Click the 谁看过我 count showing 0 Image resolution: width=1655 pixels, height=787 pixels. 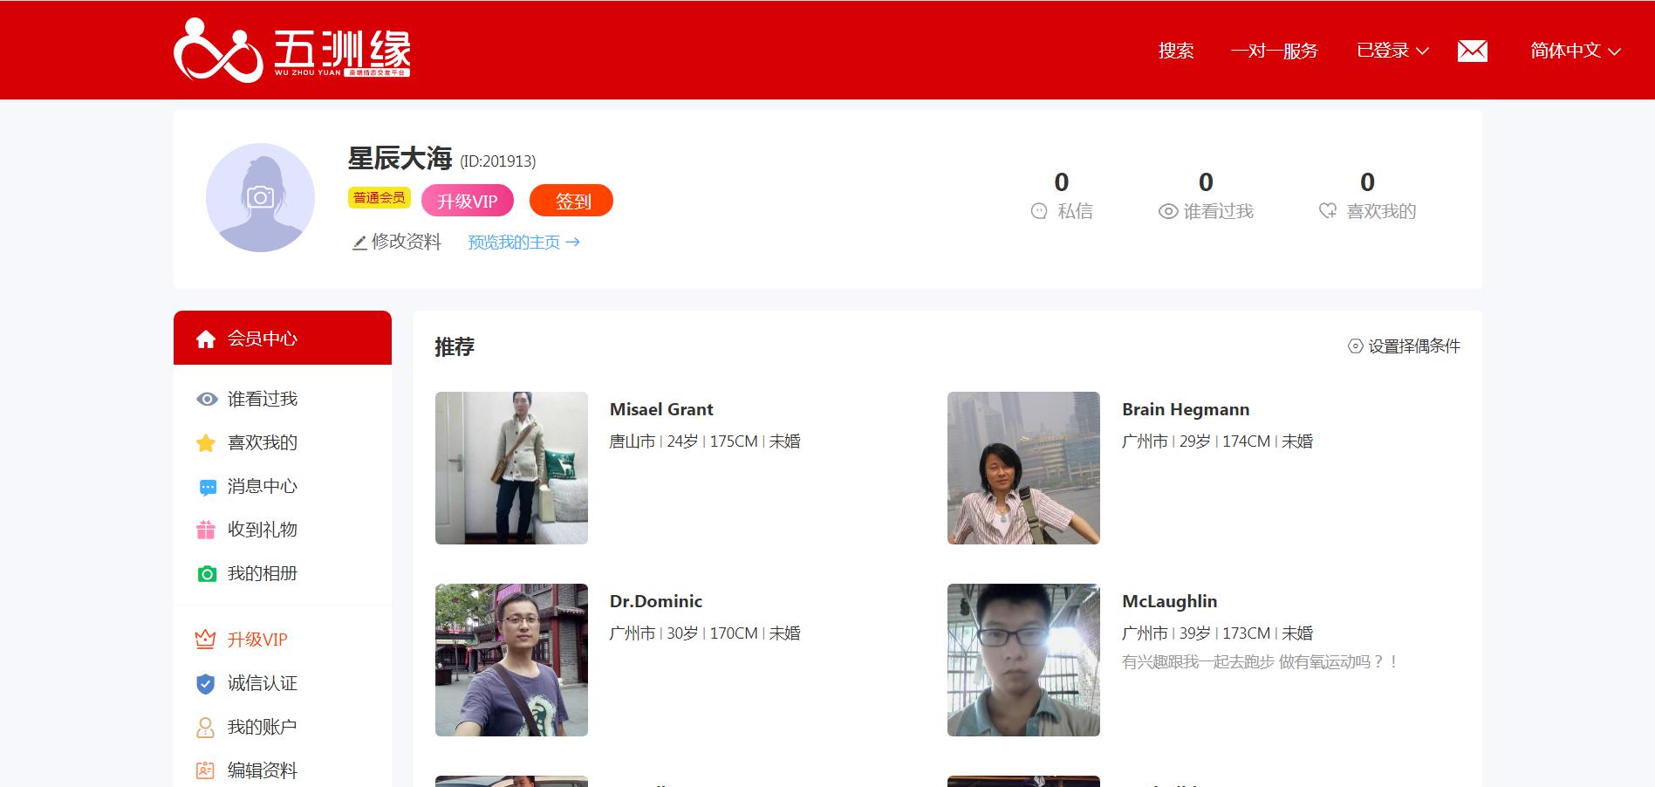click(x=1206, y=181)
